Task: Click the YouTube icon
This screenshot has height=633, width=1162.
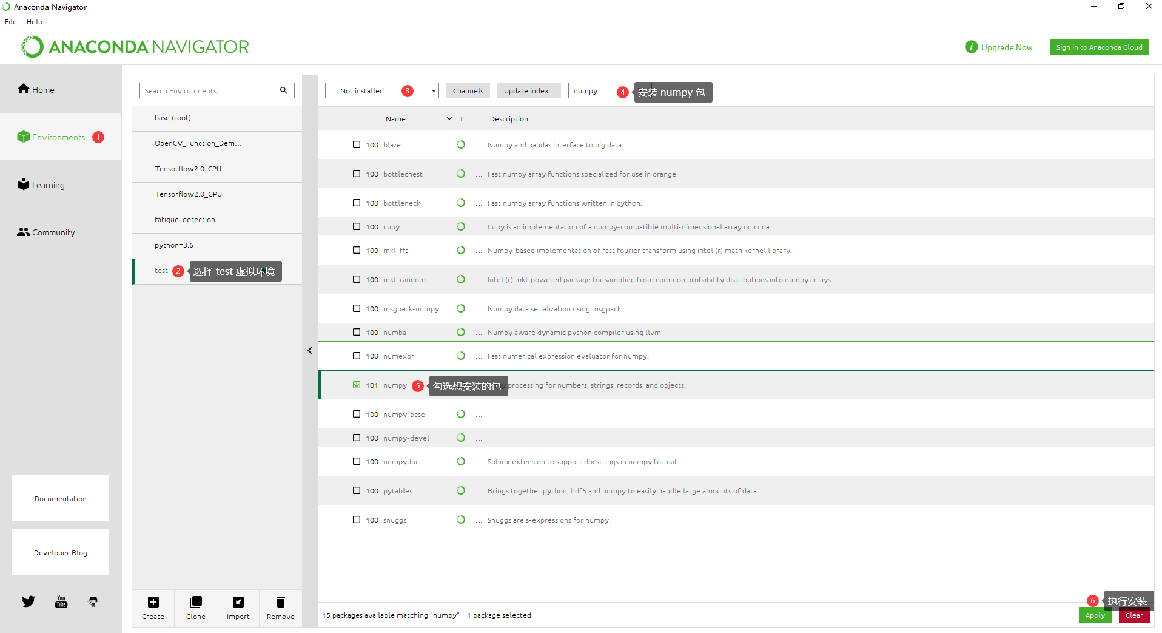Action: point(61,601)
